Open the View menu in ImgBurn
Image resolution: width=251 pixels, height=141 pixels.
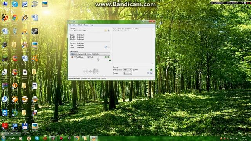[x=75, y=25]
